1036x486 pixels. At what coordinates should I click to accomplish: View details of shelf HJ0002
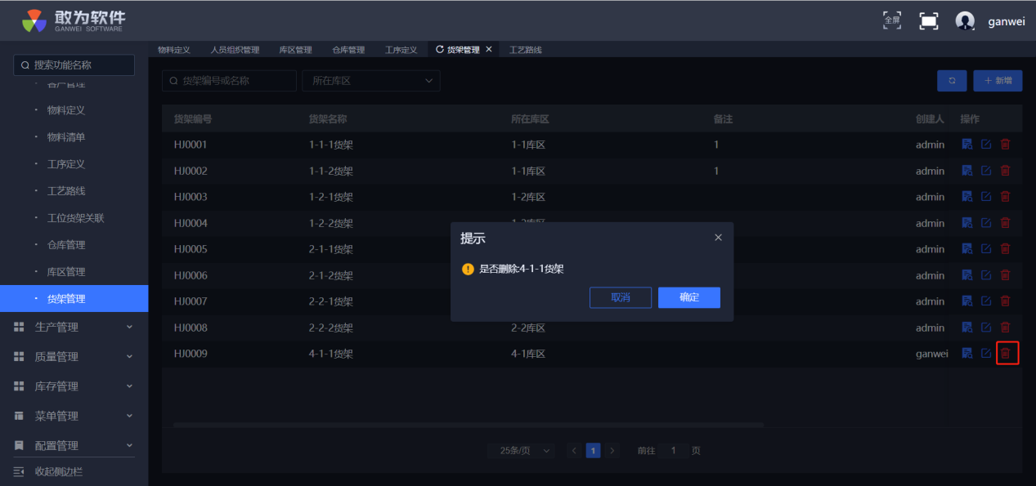(x=966, y=171)
